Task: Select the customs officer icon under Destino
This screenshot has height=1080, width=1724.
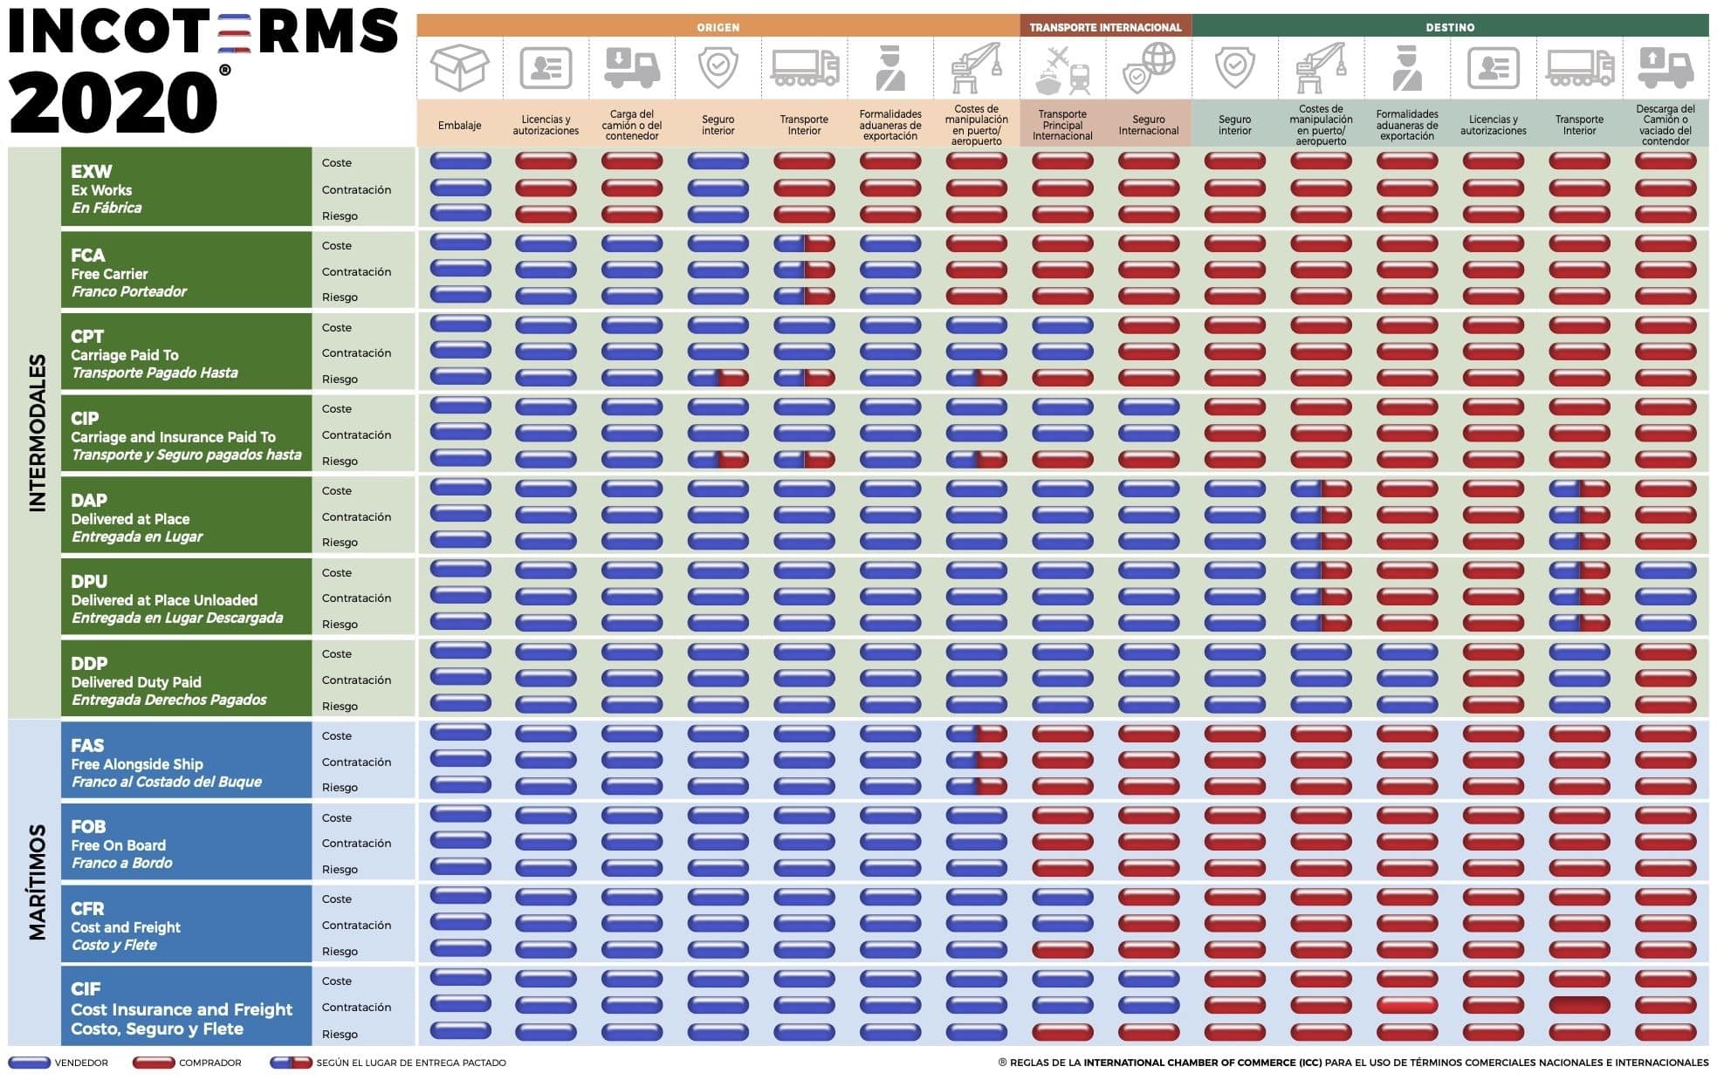Action: tap(1407, 68)
